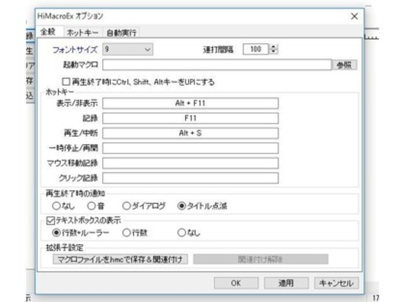The width and height of the screenshot is (405, 302).
Task: Select 行数 only radio button
Action: (127, 233)
